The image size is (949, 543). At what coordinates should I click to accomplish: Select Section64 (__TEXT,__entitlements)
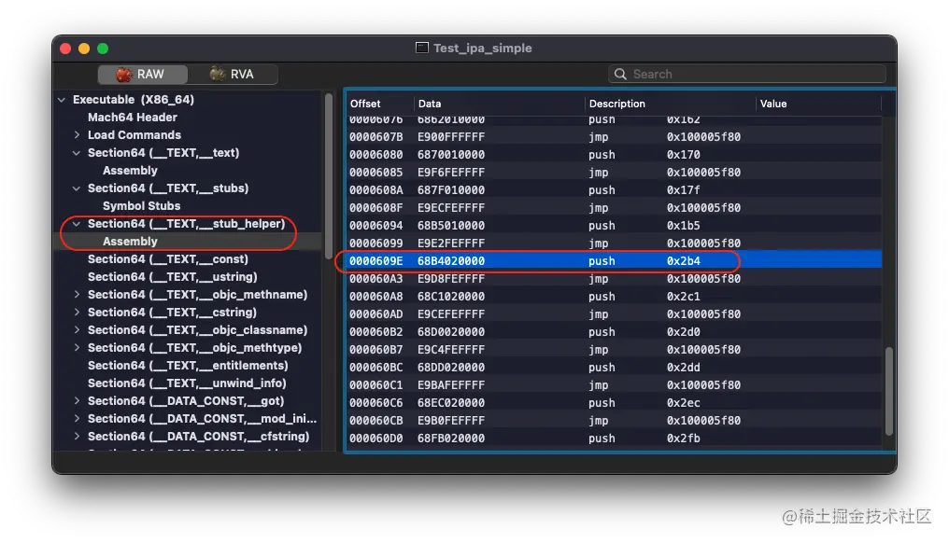click(188, 365)
